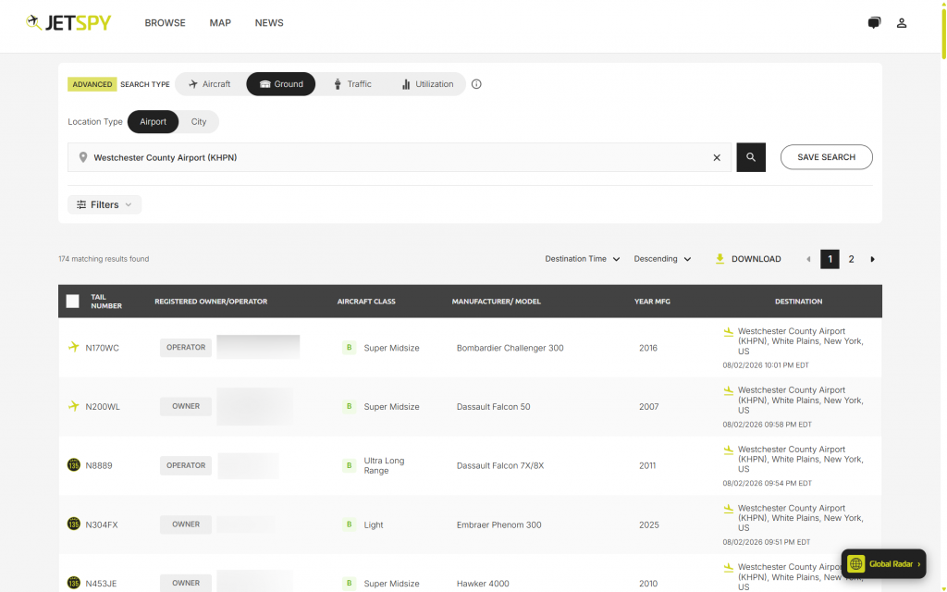Set location type to Airport

(153, 121)
